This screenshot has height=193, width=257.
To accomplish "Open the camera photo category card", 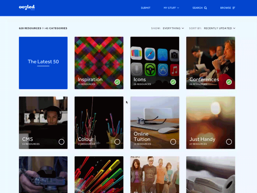I will [43, 175].
